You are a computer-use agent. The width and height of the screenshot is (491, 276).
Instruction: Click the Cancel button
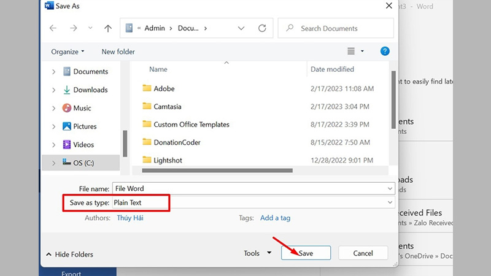pyautogui.click(x=363, y=253)
